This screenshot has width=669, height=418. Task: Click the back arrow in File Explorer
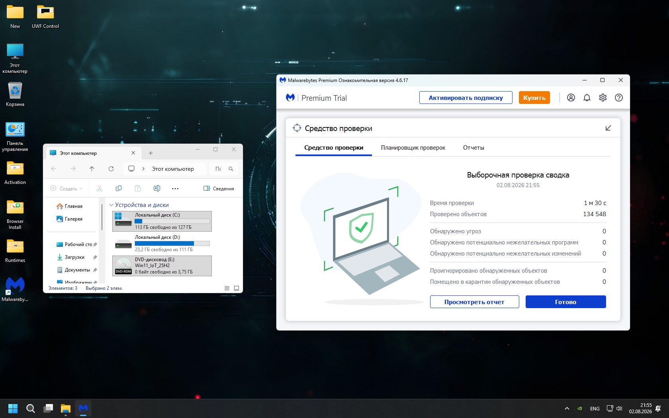(54, 169)
